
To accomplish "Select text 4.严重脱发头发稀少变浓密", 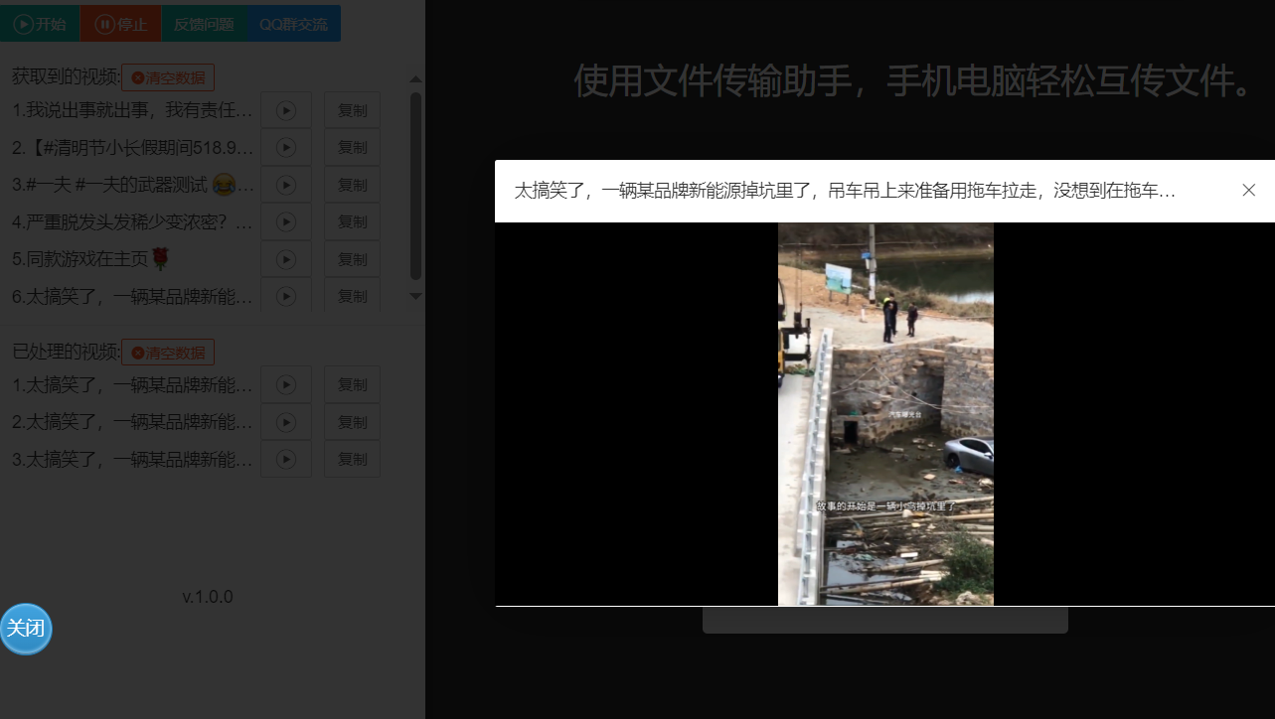I will (x=132, y=221).
